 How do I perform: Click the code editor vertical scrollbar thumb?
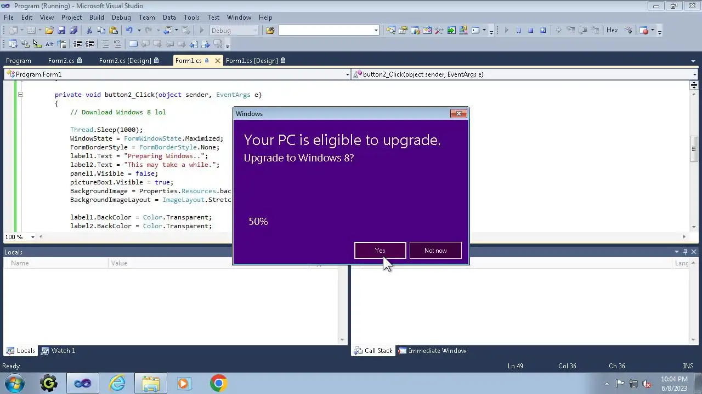(x=694, y=148)
